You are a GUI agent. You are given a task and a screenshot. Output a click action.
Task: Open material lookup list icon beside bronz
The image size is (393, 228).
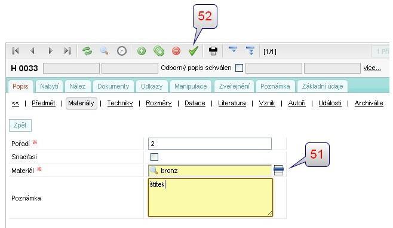(x=278, y=171)
